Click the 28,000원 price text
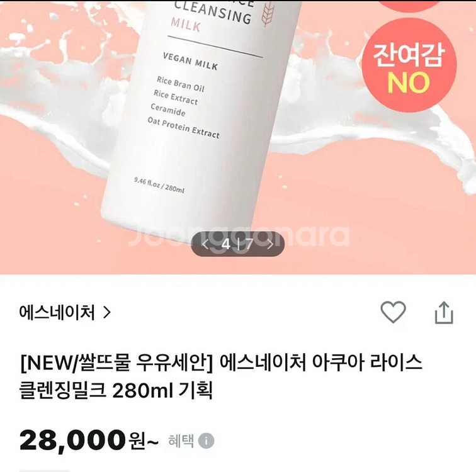The height and width of the screenshot is (472, 476). (89, 440)
